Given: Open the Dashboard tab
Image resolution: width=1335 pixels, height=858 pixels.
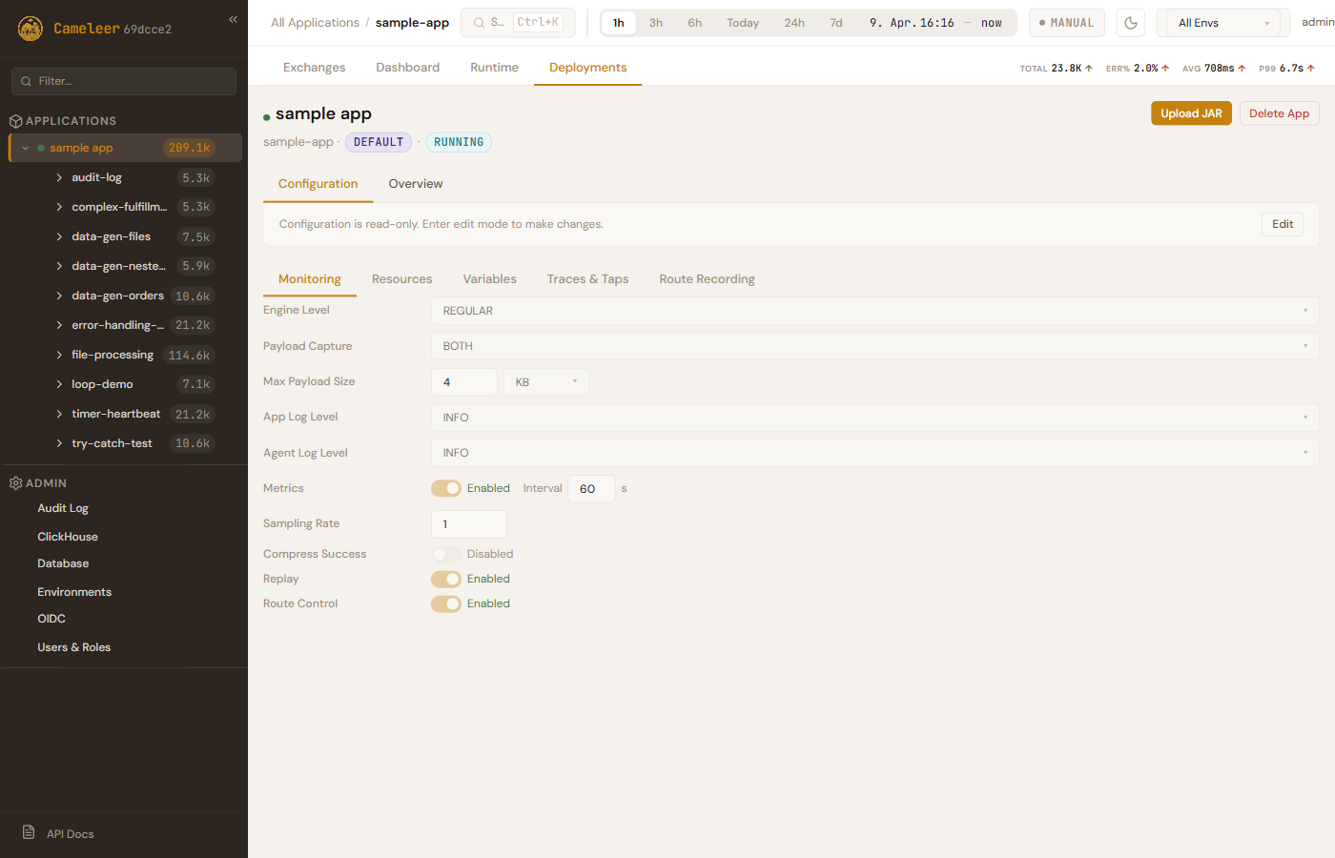Looking at the screenshot, I should 407,68.
